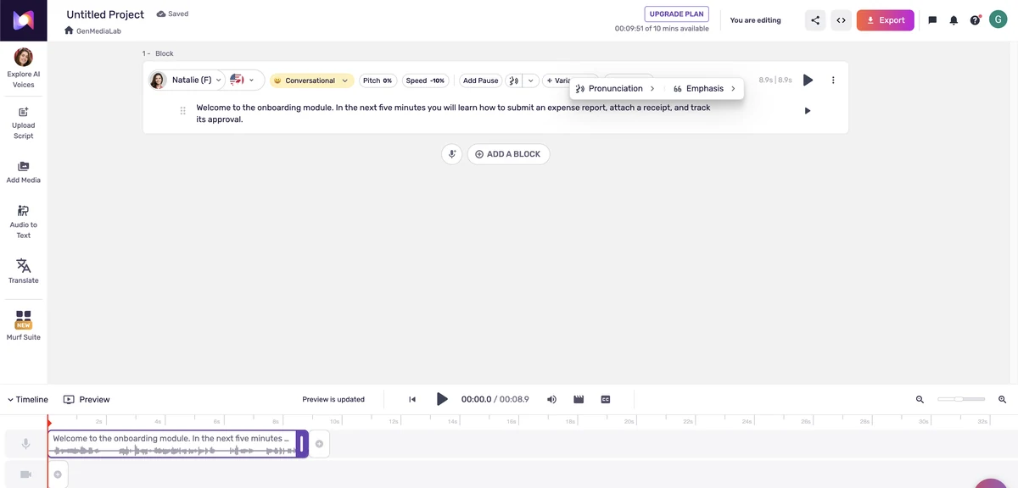Viewport: 1018px width, 488px height.
Task: Open the Speed -10% control
Action: point(425,80)
